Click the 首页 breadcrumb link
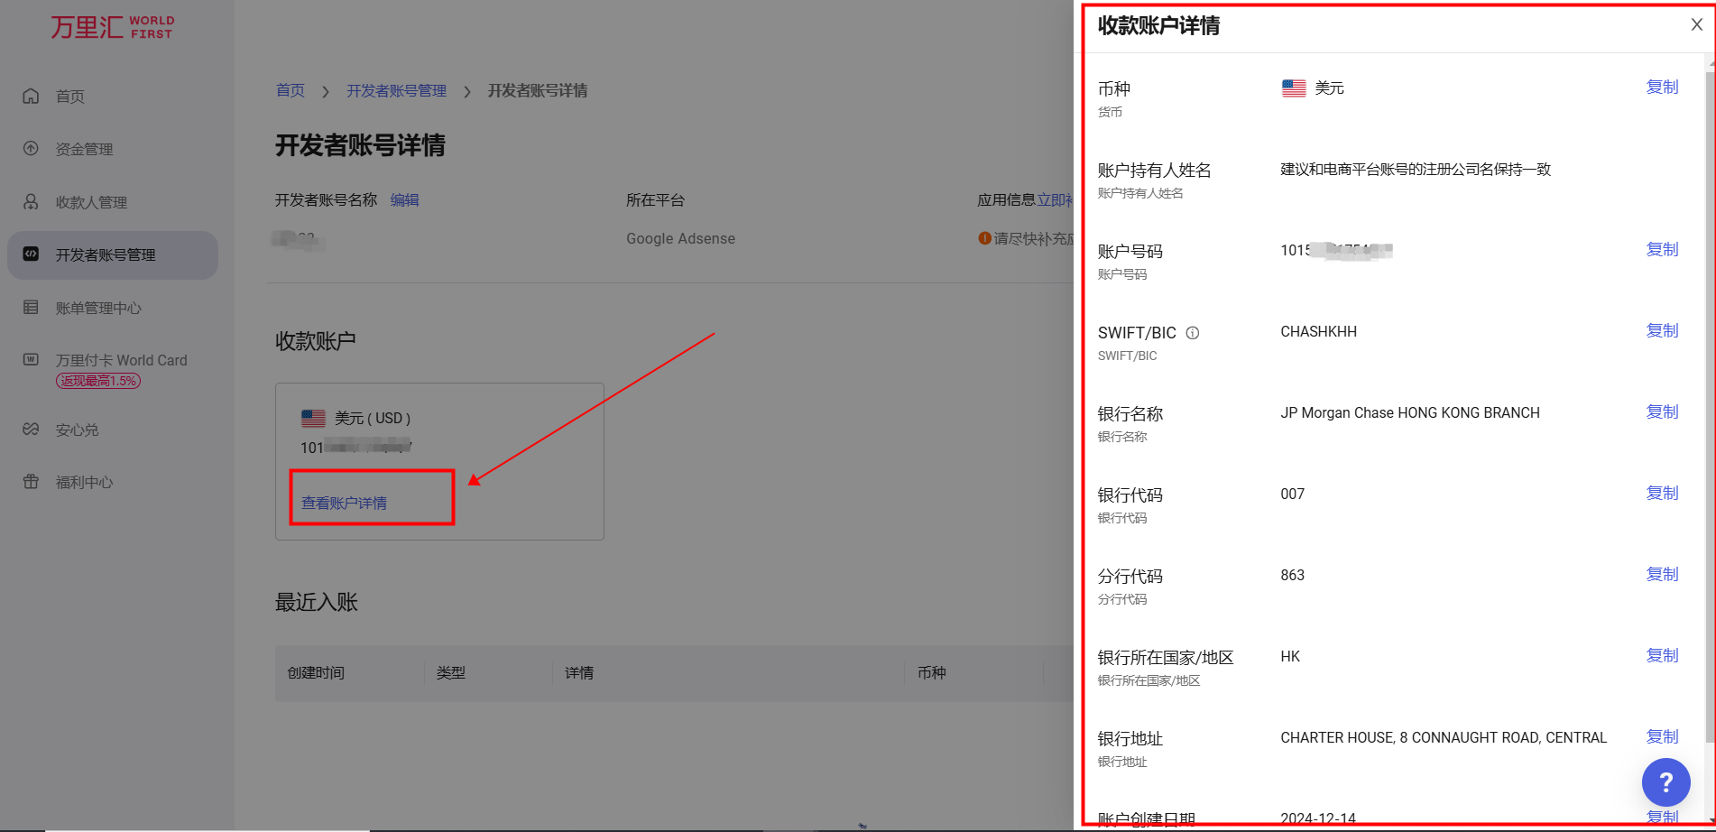 (x=291, y=91)
